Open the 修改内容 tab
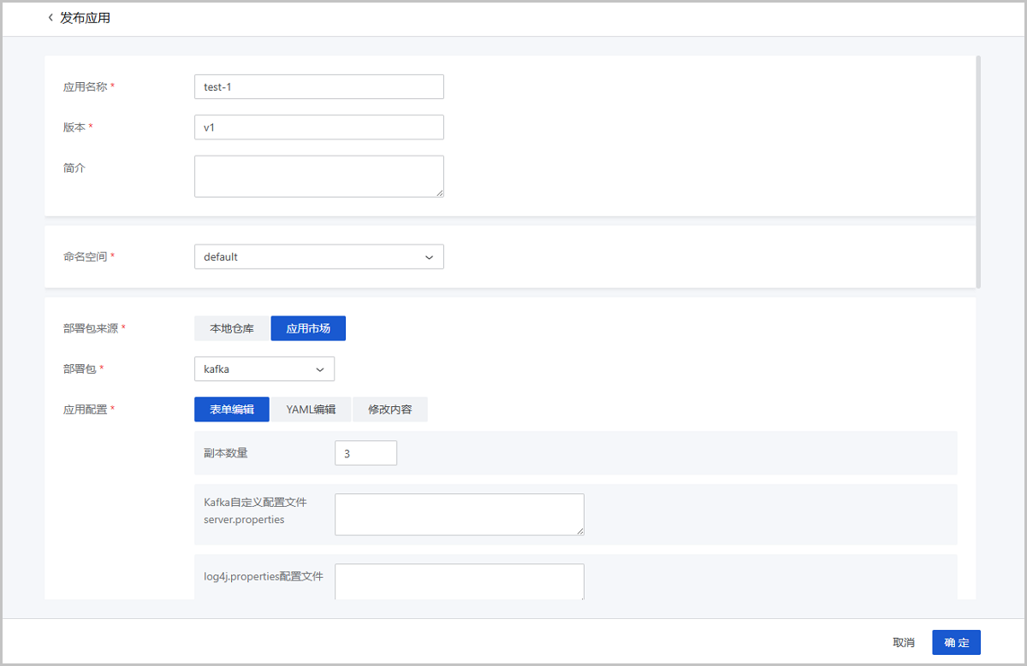This screenshot has width=1027, height=666. point(390,410)
